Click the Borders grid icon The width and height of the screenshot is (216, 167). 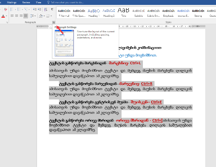(x=48, y=16)
